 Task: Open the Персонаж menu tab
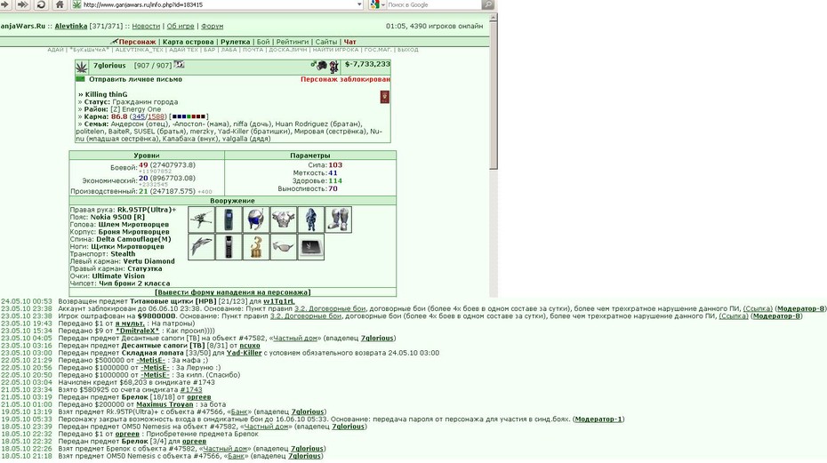tap(137, 42)
